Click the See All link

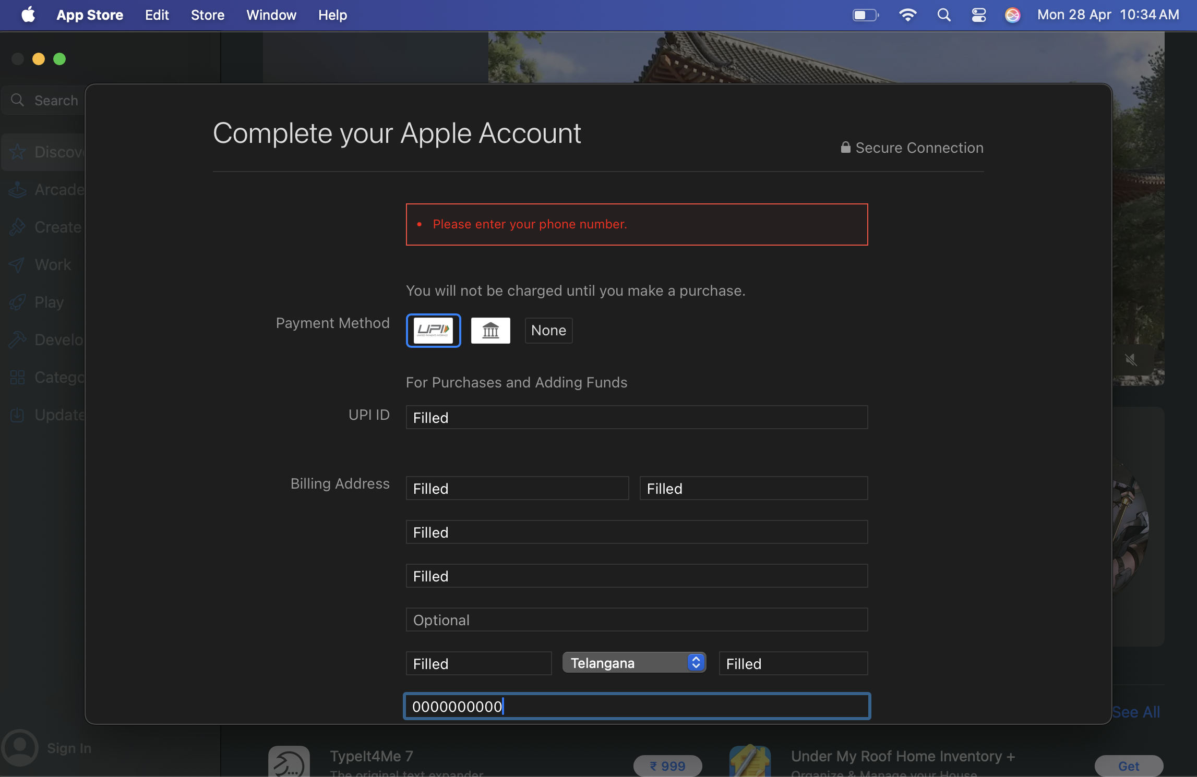tap(1135, 712)
